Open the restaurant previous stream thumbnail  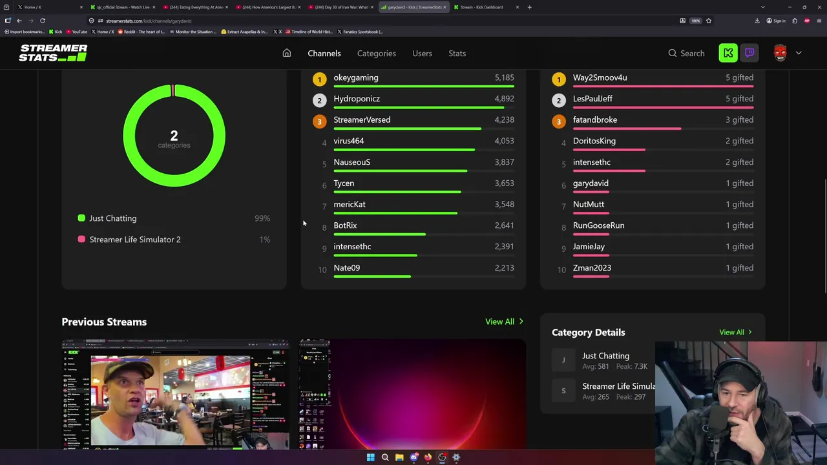[176, 394]
